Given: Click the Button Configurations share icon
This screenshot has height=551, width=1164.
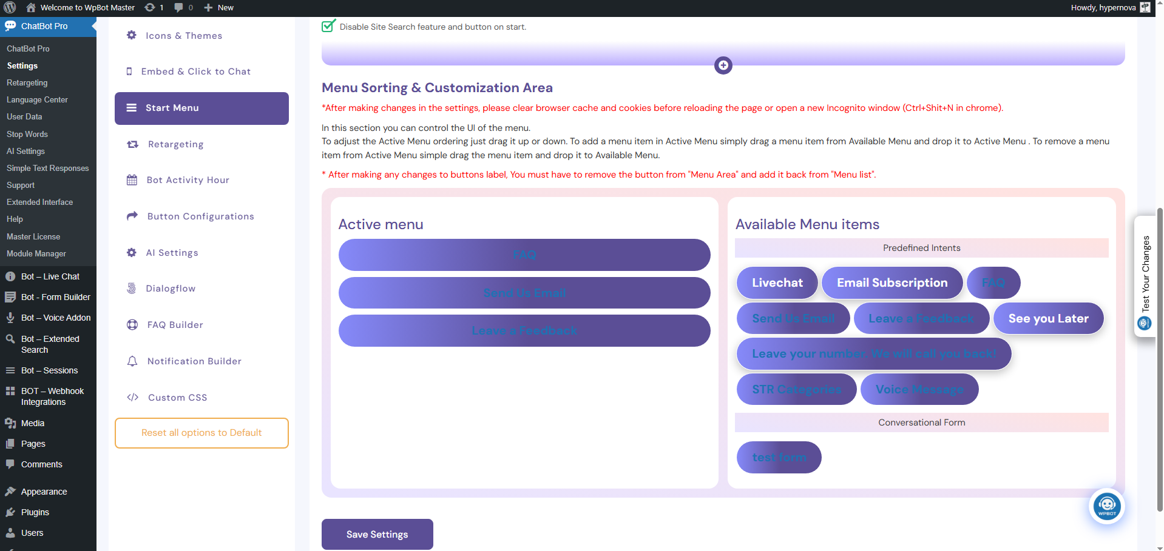Looking at the screenshot, I should tap(132, 216).
